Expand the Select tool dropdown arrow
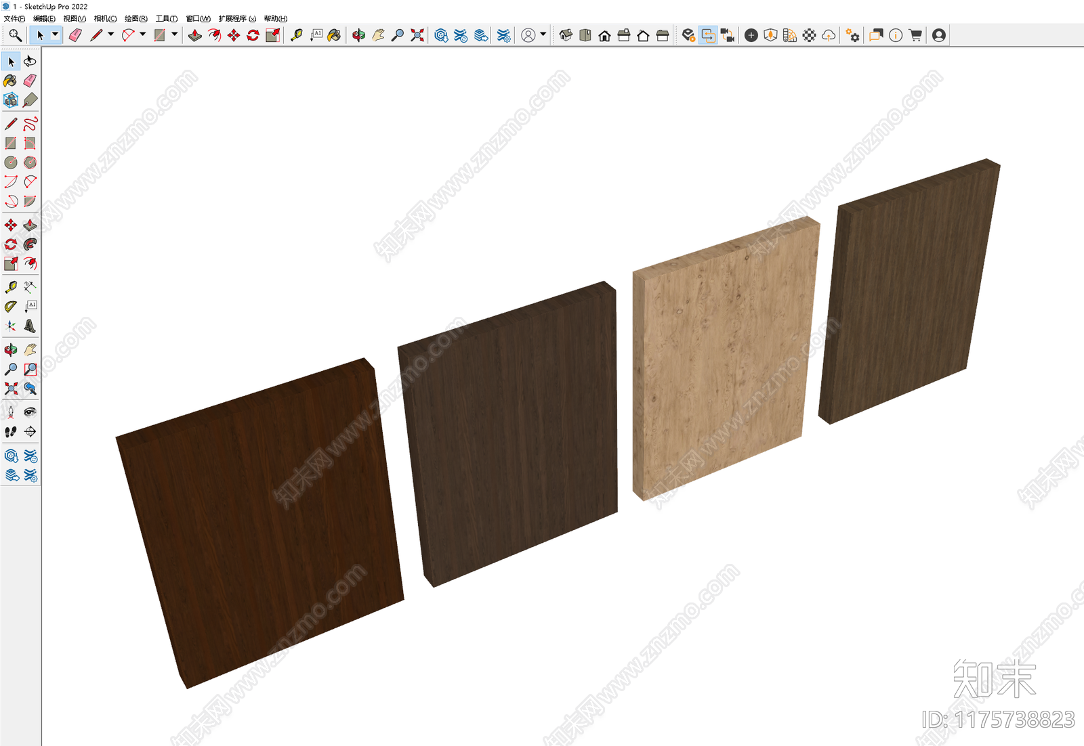Image resolution: width=1084 pixels, height=746 pixels. (56, 35)
